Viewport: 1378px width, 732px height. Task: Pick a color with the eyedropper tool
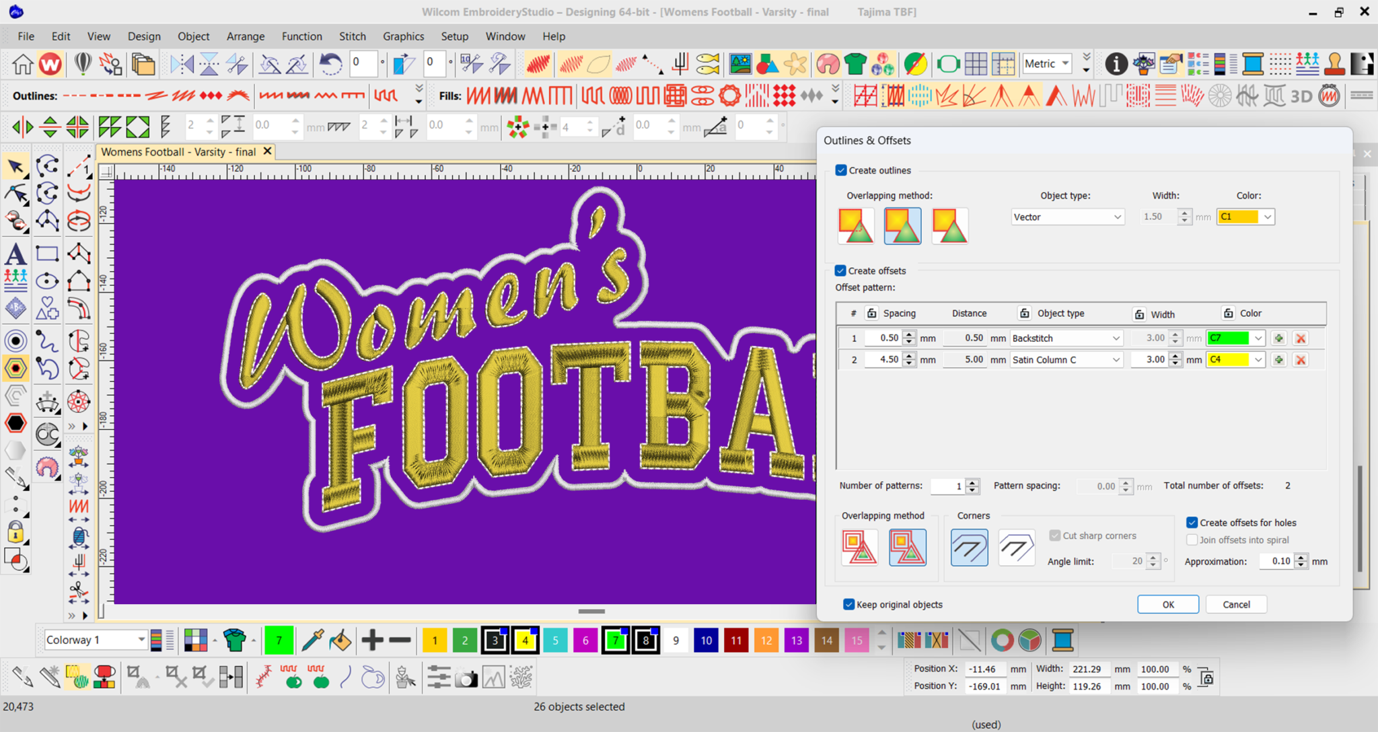tap(313, 640)
